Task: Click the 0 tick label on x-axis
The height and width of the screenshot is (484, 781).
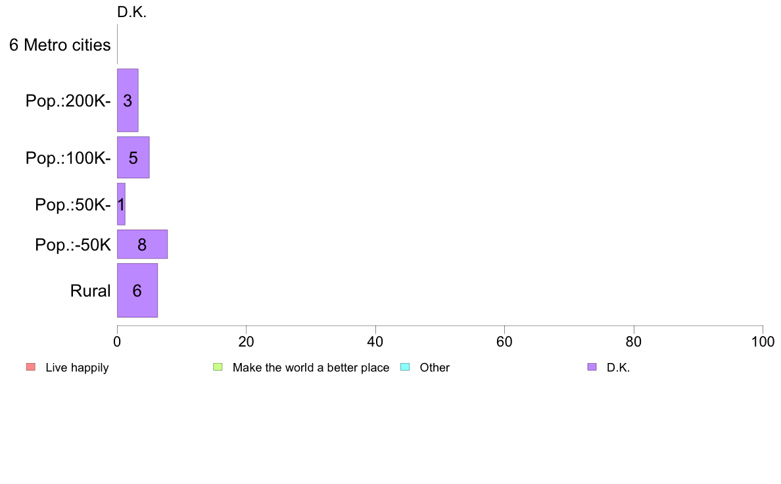Action: 117,341
